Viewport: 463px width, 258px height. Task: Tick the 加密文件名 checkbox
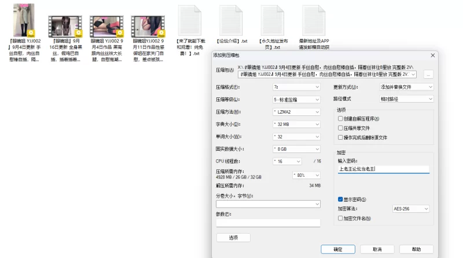(341, 218)
